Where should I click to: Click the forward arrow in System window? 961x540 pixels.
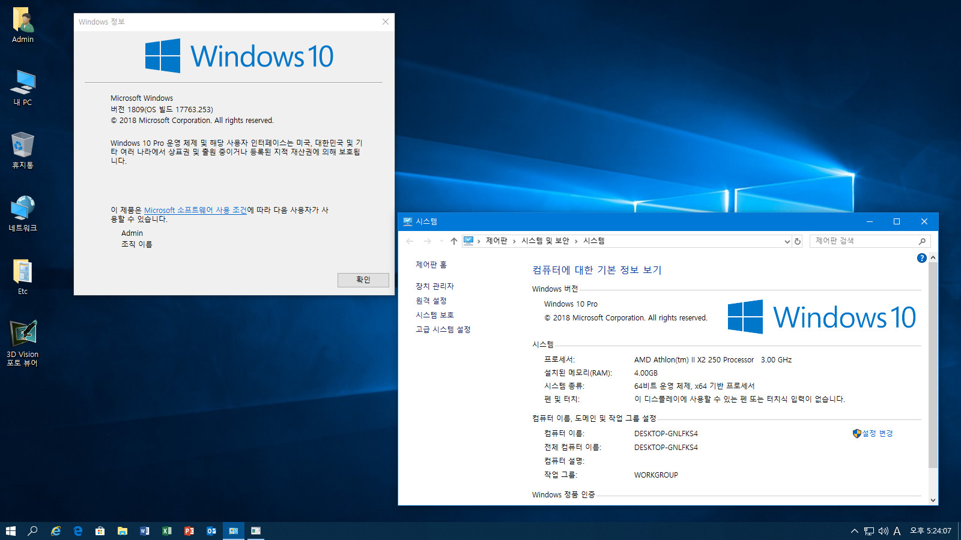coord(428,241)
